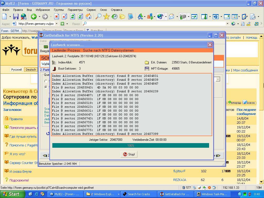Click the favorites folders icon in toolbar
The width and height of the screenshot is (264, 198).
tap(122, 16)
